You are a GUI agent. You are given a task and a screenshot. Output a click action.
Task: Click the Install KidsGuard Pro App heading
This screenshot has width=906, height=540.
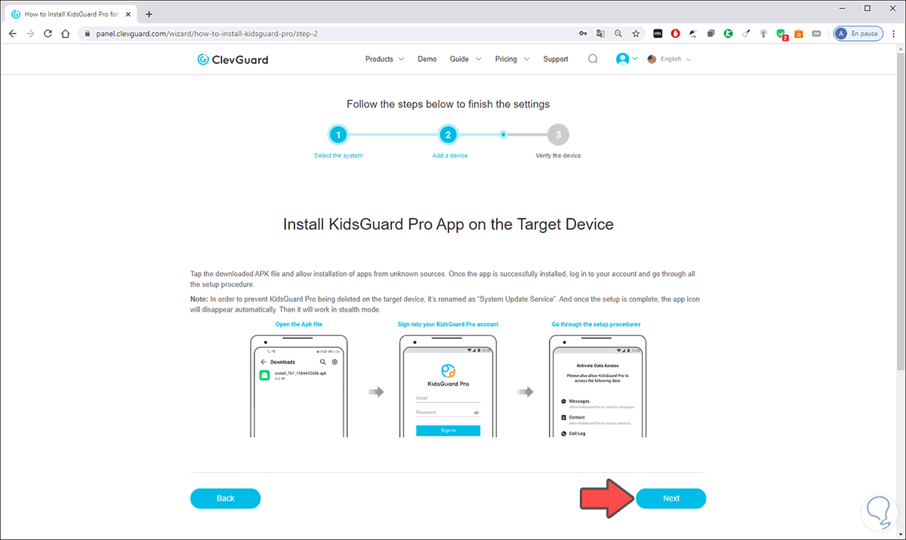tap(448, 224)
